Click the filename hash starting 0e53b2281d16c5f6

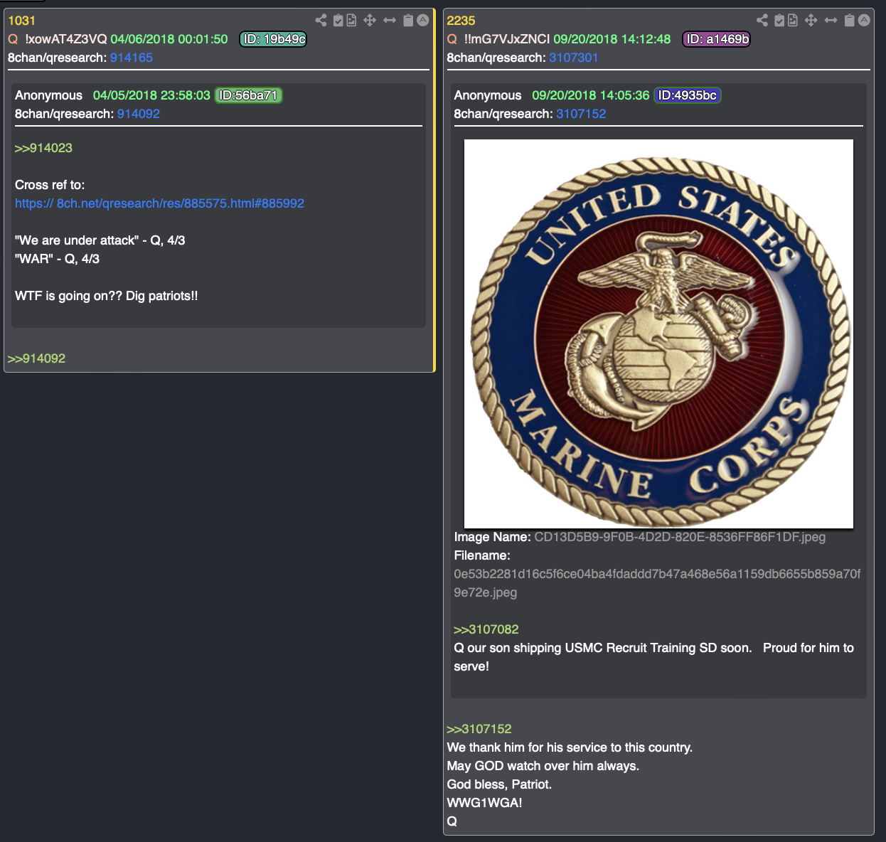[x=657, y=583]
